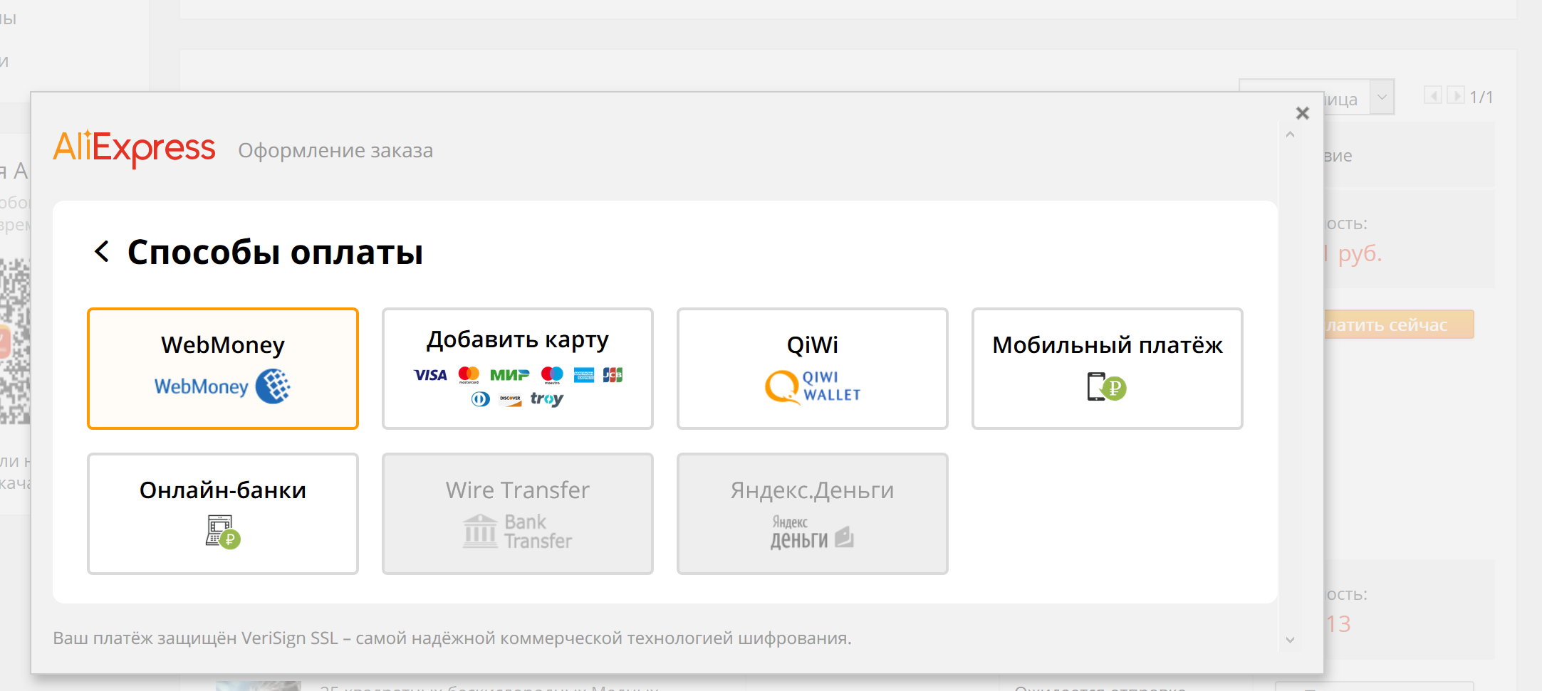Click the VISA card logo
This screenshot has width=1542, height=691.
(x=430, y=375)
